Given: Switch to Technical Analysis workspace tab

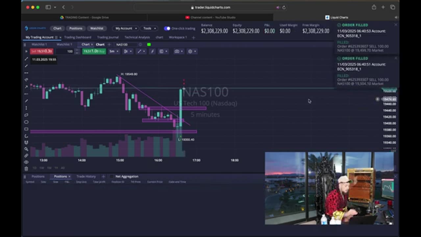Looking at the screenshot, I should [x=137, y=38].
